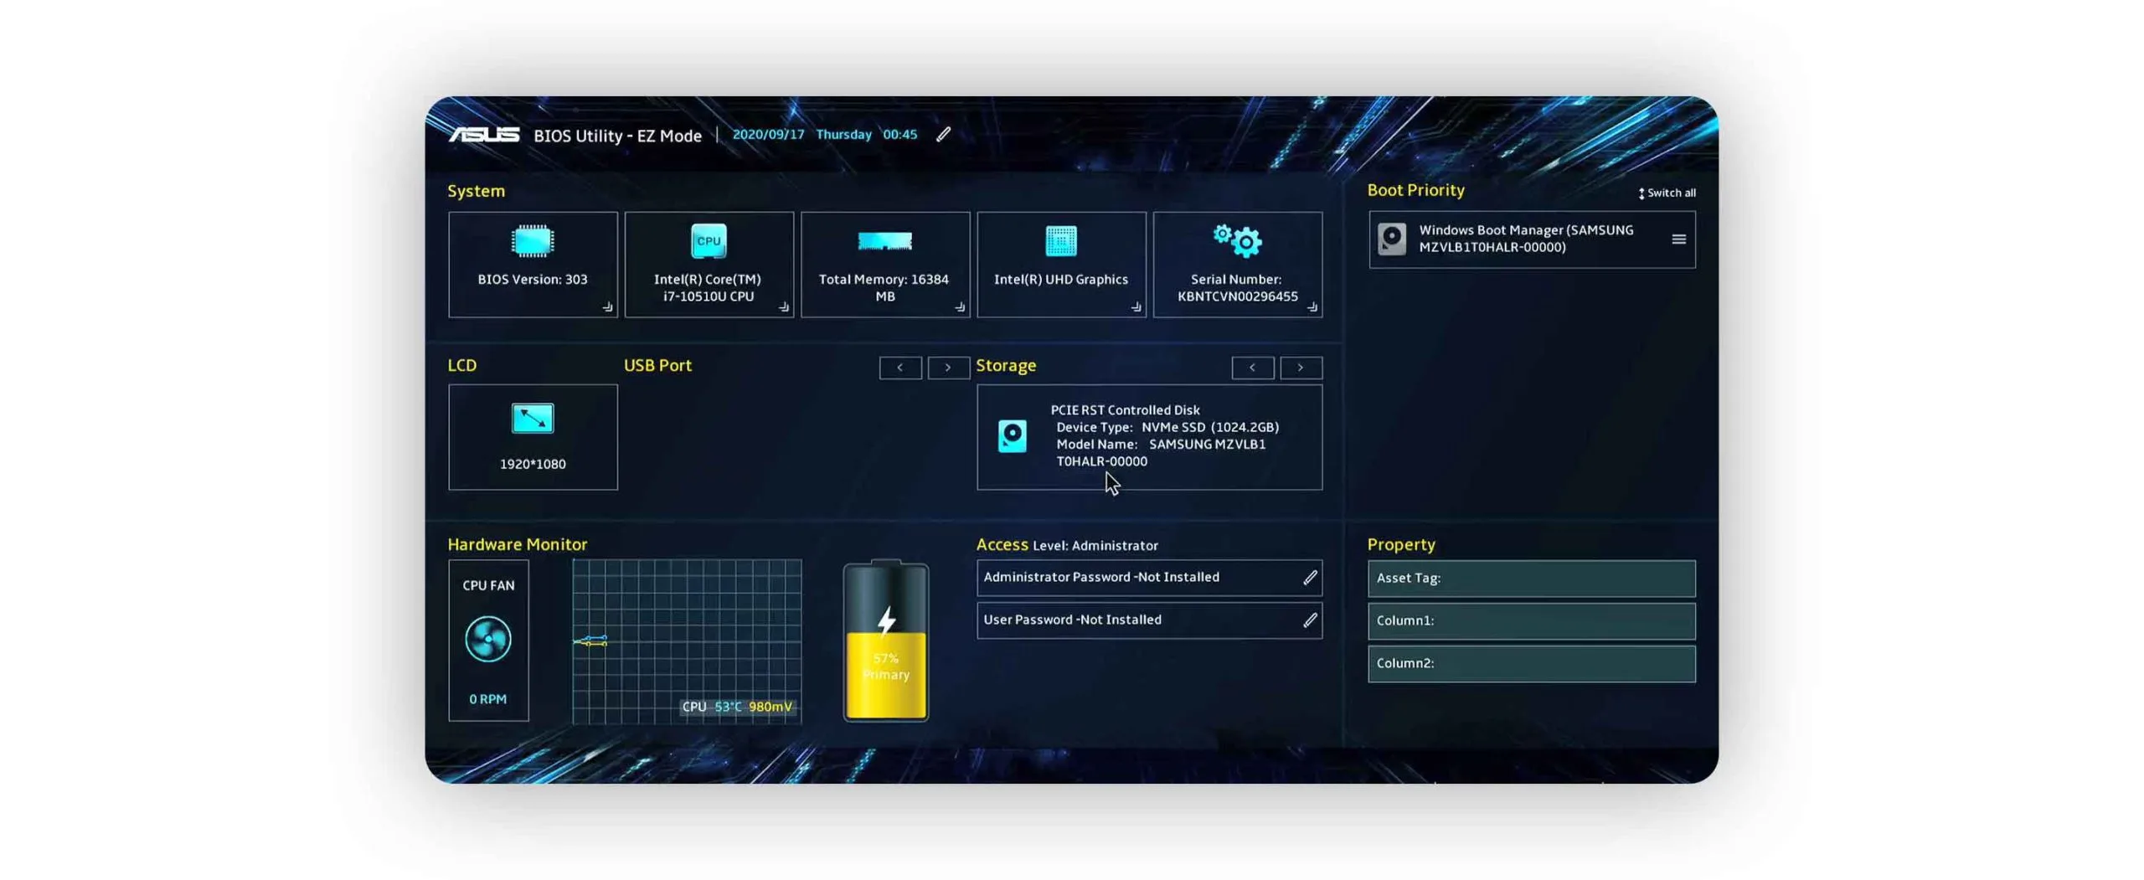Click Switch all in Boot Priority
This screenshot has width=2144, height=880.
(x=1666, y=193)
